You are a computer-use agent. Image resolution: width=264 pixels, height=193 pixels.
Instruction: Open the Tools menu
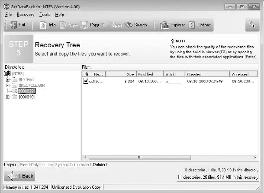45,15
